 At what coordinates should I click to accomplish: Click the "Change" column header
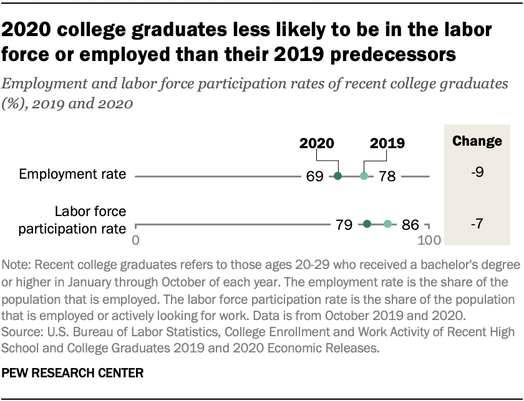477,141
